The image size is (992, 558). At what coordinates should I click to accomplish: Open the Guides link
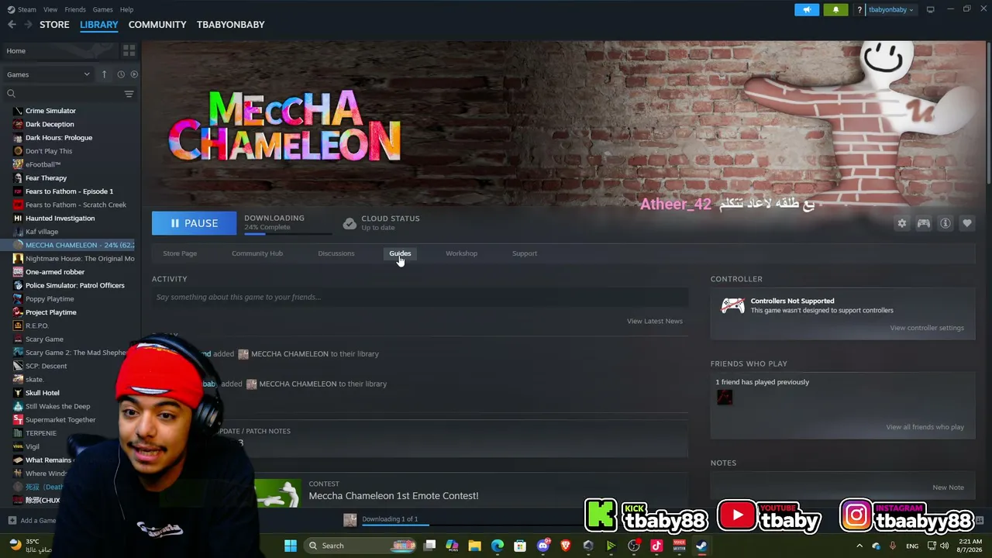[400, 253]
